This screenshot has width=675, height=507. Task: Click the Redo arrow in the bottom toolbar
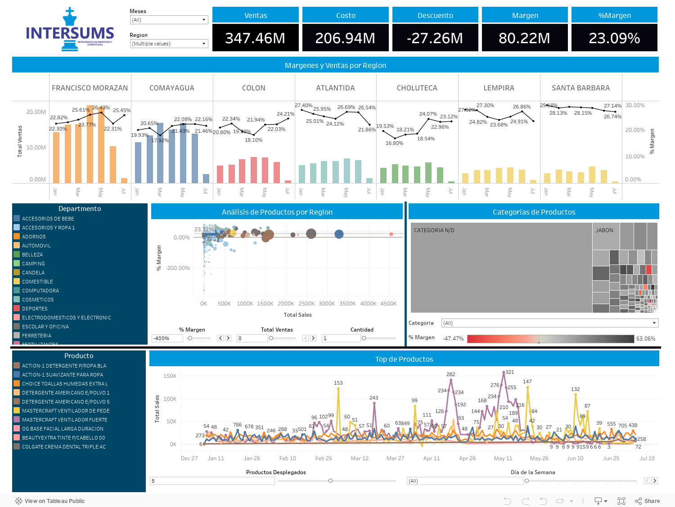(526, 501)
